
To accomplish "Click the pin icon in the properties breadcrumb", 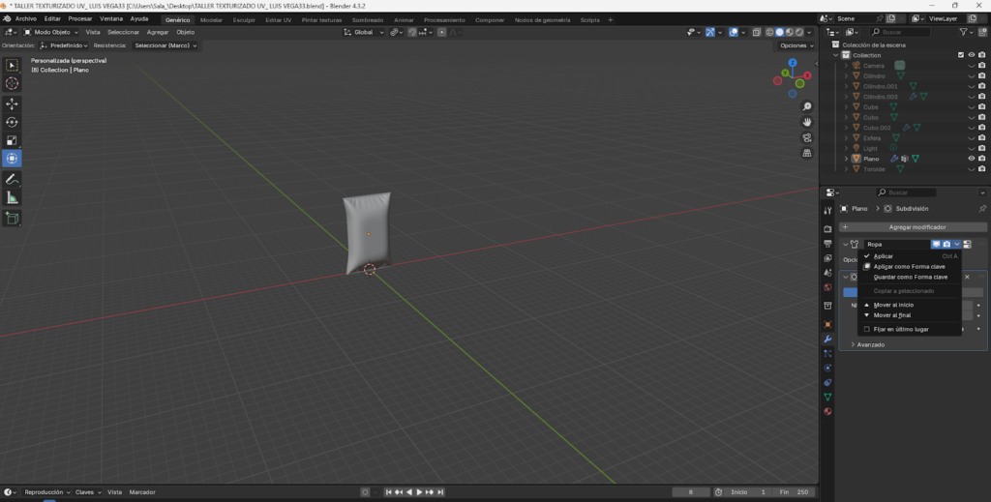I will click(982, 208).
